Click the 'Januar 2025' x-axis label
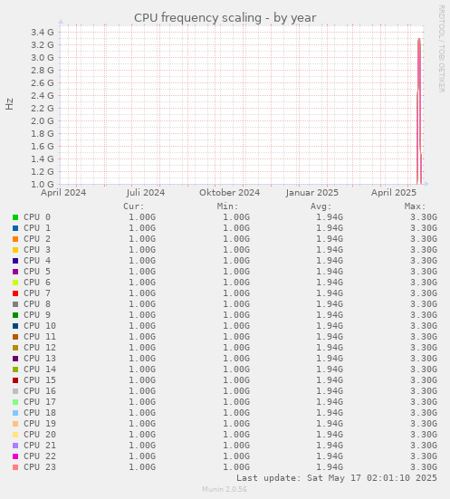450x499 pixels. click(311, 193)
